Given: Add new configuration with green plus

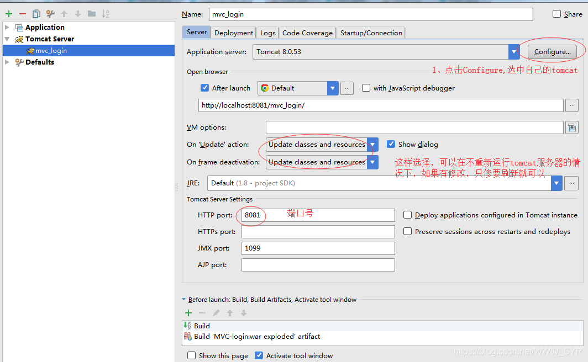Looking at the screenshot, I should coord(9,14).
